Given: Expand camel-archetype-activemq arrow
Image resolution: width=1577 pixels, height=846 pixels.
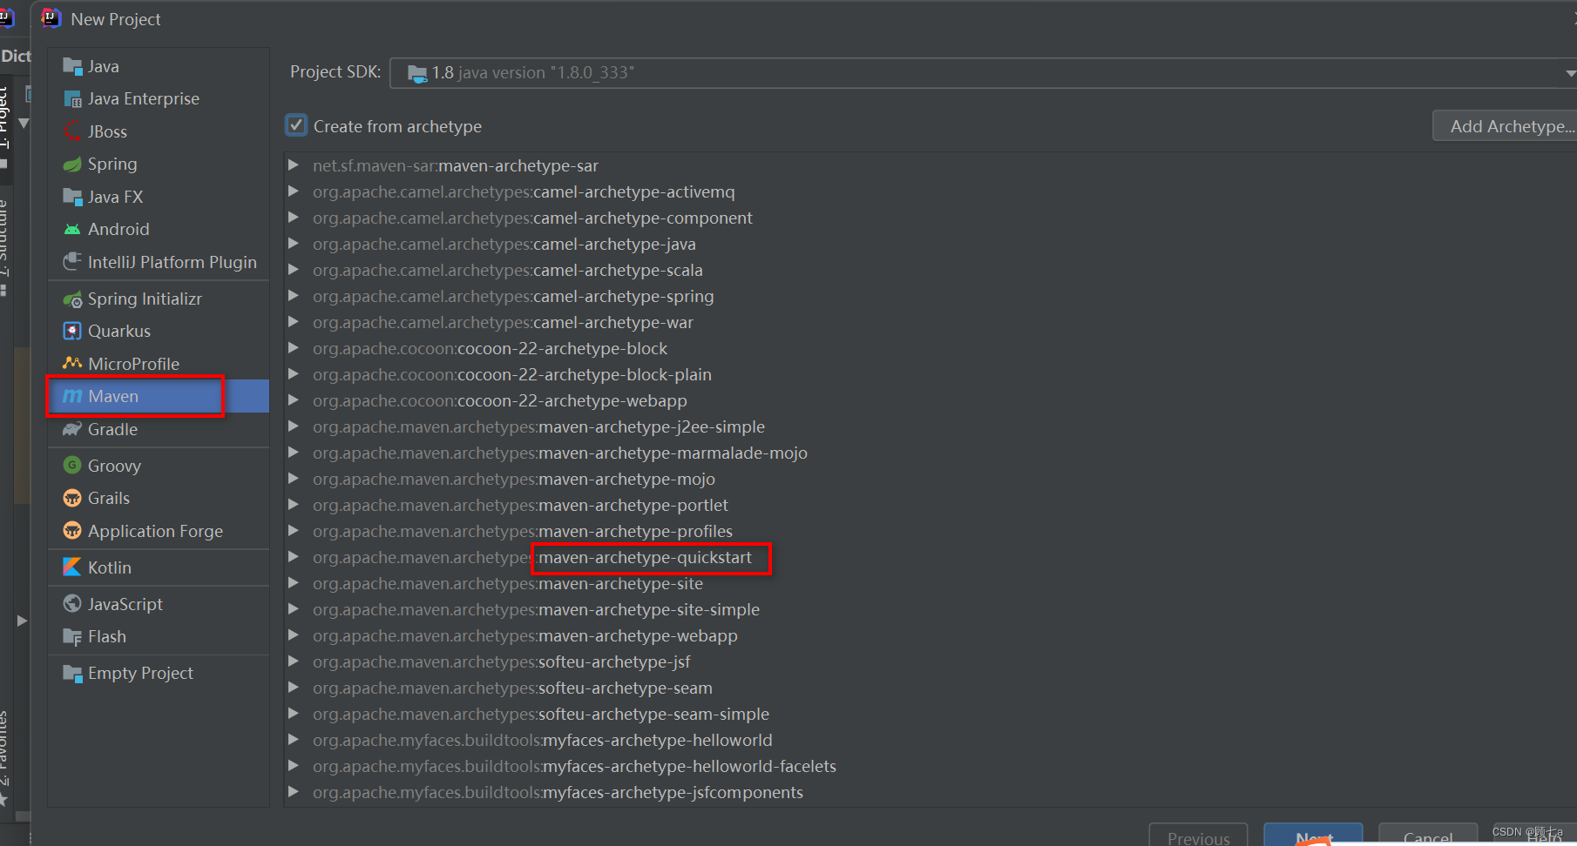Looking at the screenshot, I should 294,191.
